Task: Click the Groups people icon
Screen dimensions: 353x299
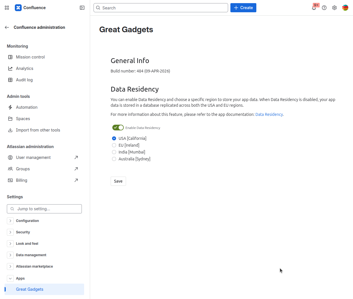Action: [x=10, y=169]
